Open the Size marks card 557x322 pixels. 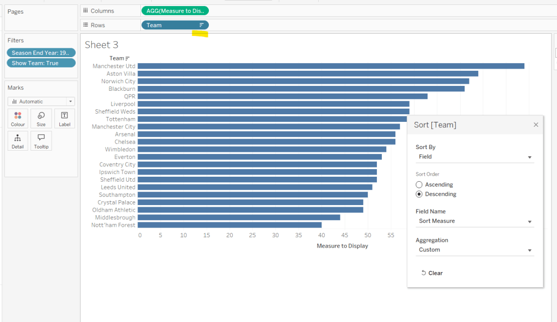tap(41, 119)
